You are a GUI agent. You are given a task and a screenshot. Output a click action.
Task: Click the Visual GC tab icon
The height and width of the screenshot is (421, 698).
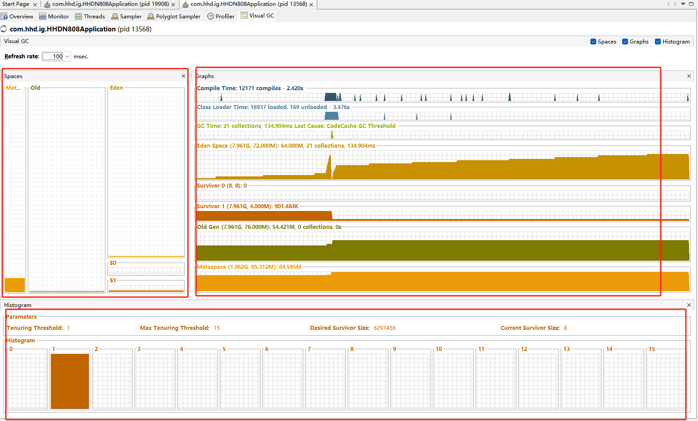[x=244, y=15]
